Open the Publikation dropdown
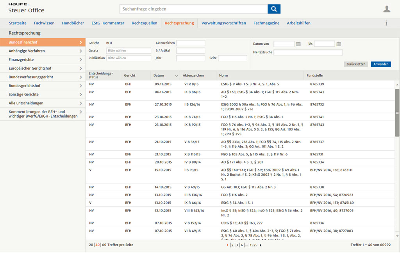The image size is (400, 261). tap(129, 58)
